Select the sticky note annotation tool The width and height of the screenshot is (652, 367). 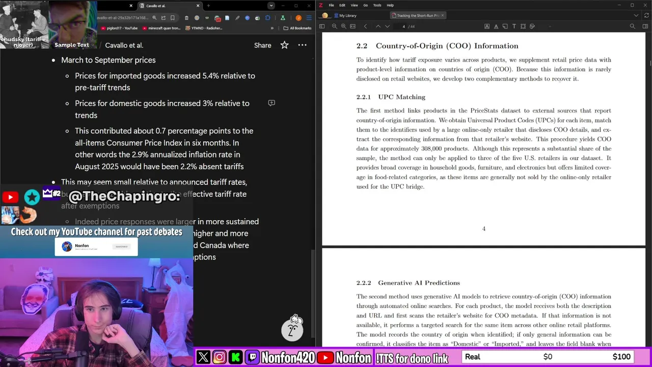tap(505, 26)
